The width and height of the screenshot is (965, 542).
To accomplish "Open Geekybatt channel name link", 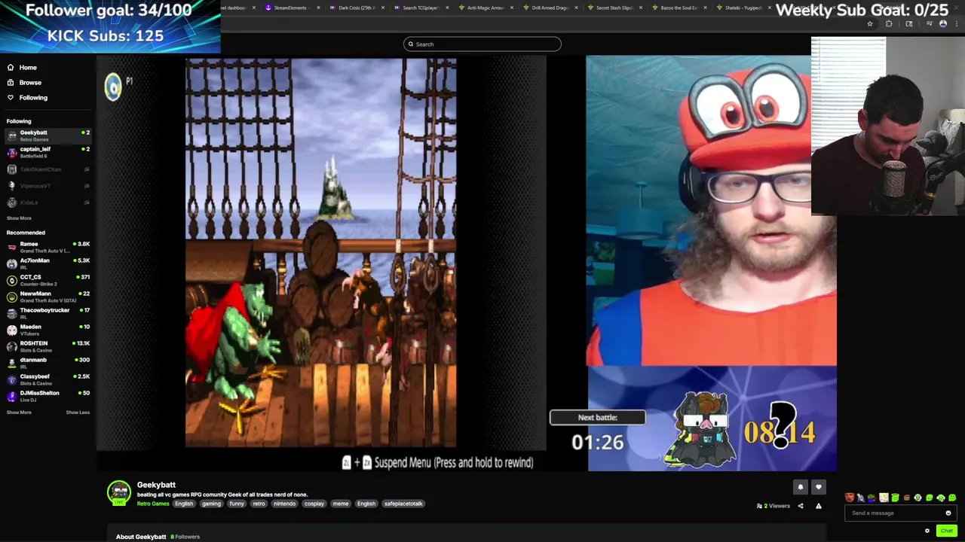I will [156, 485].
